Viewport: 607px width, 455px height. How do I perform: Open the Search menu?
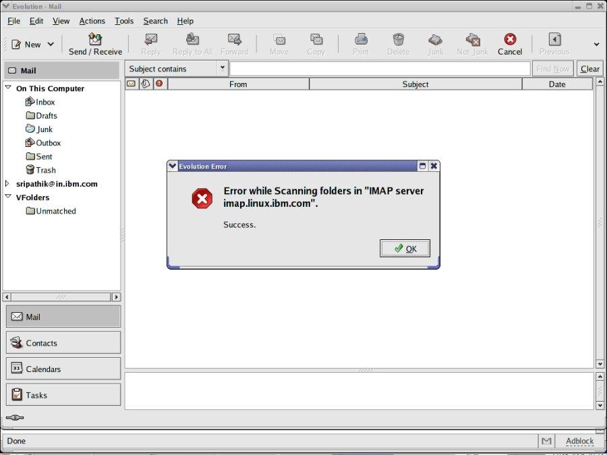[x=156, y=21]
